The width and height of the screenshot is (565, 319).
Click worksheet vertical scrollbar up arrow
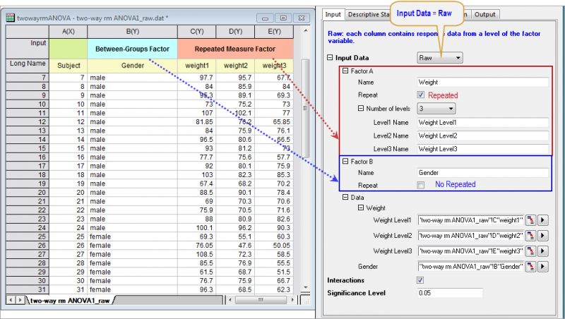306,31
